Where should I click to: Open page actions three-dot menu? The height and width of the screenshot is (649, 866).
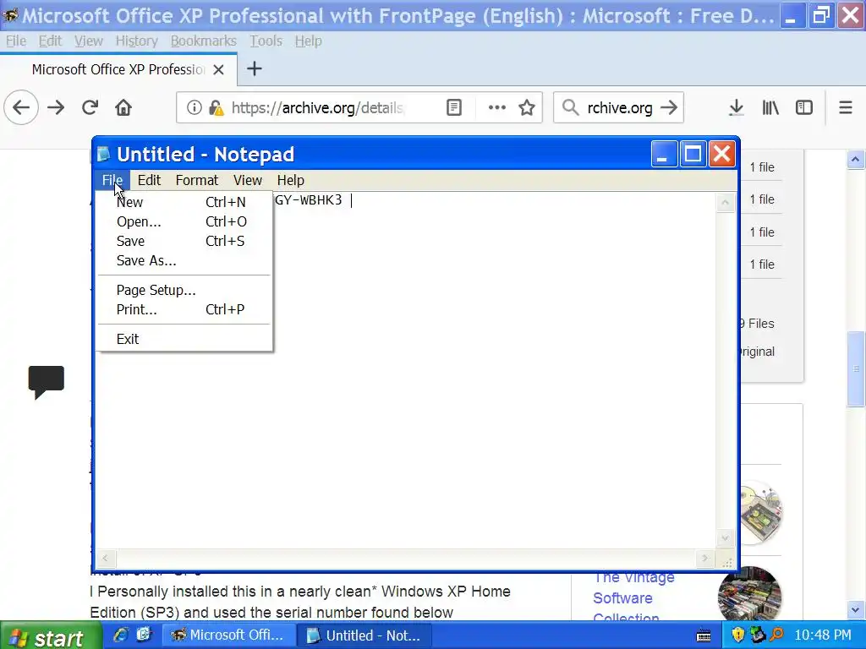[x=497, y=107]
